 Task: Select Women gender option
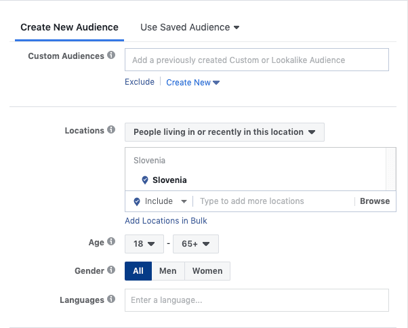click(207, 271)
